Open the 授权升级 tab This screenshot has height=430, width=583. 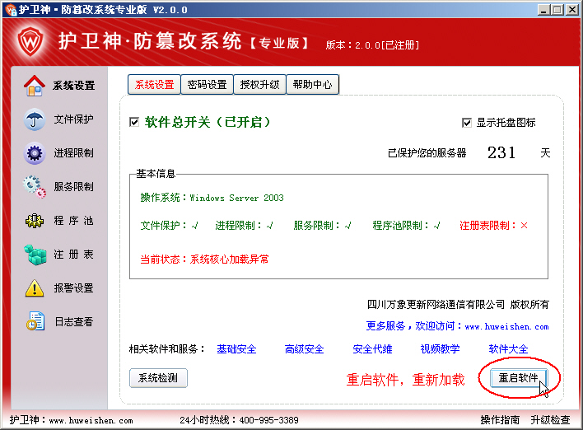259,85
